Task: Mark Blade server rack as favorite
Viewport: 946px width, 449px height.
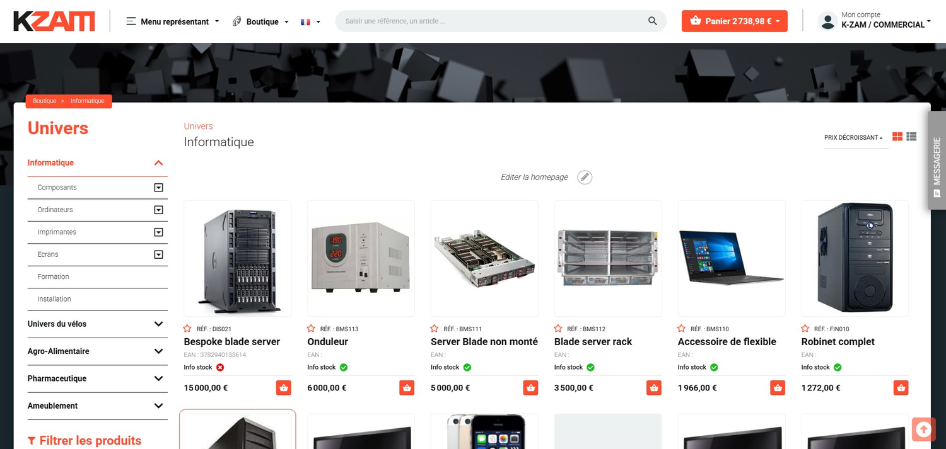Action: (558, 328)
